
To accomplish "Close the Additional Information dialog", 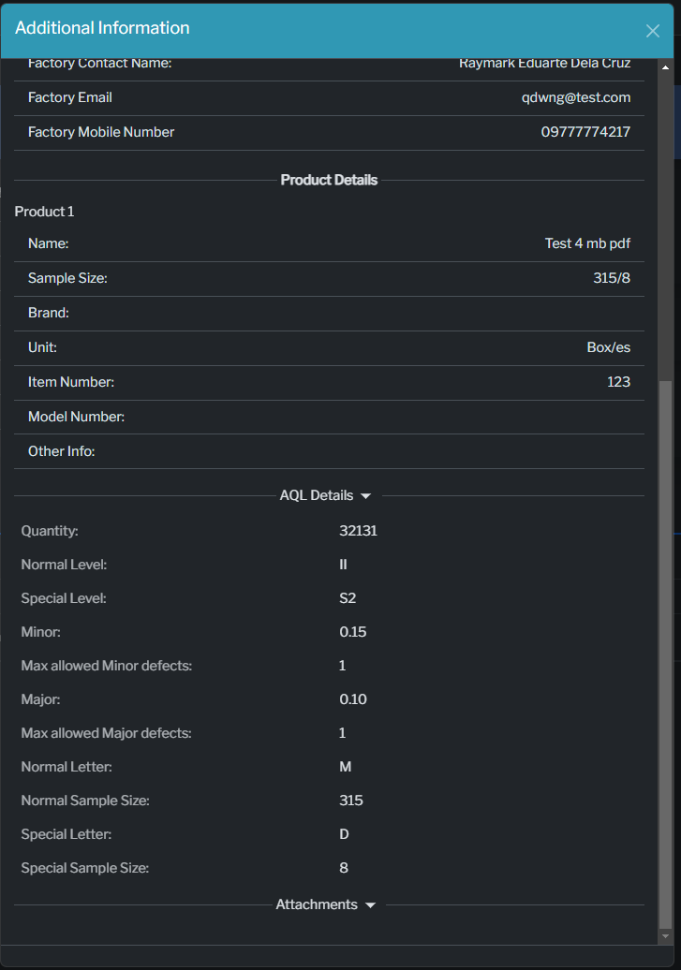I will [x=653, y=31].
